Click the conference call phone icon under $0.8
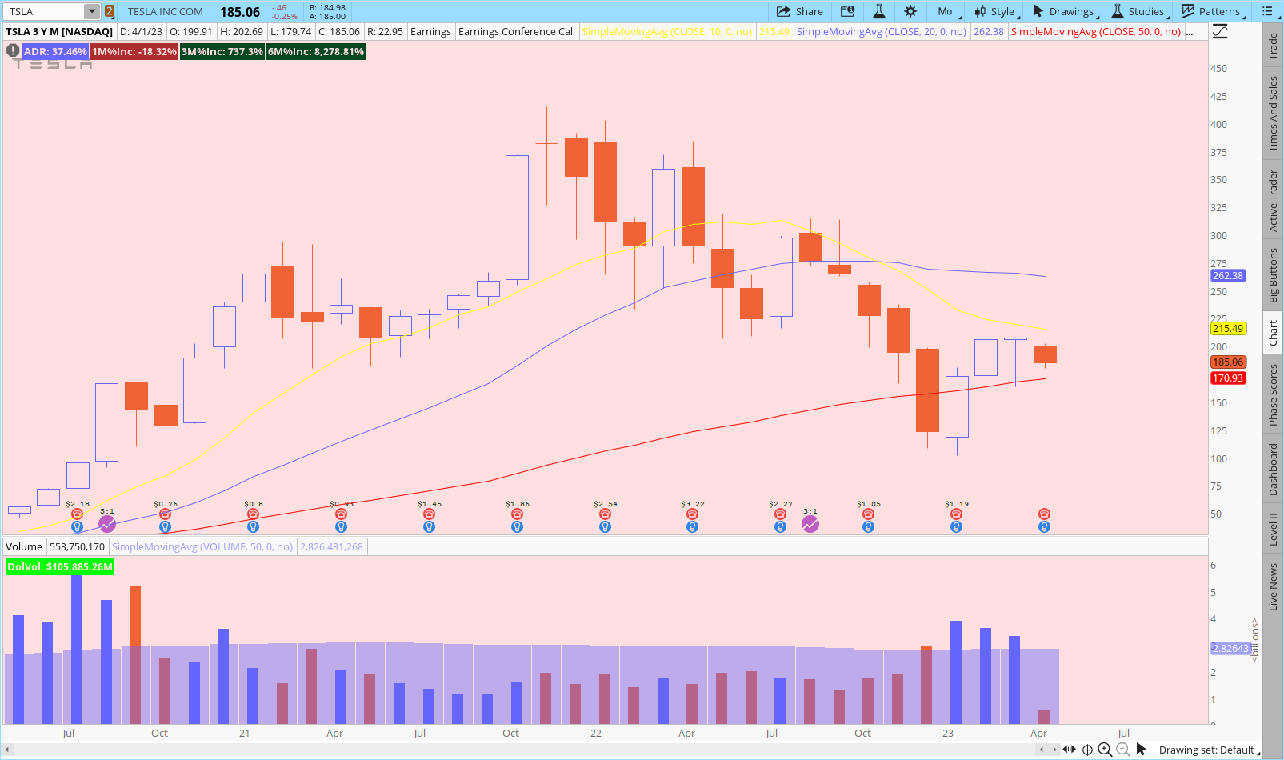The height and width of the screenshot is (760, 1284). [x=253, y=514]
